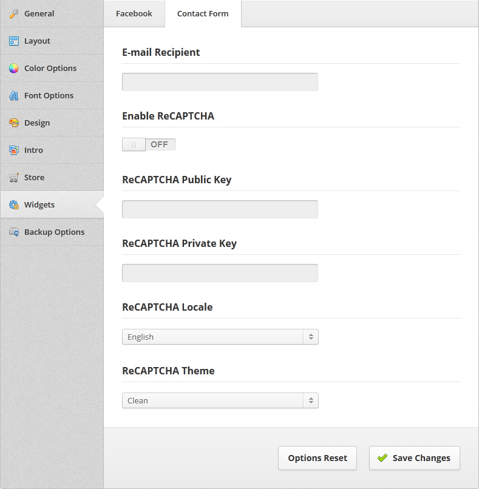
Task: Click the Layout section icon
Action: point(14,41)
